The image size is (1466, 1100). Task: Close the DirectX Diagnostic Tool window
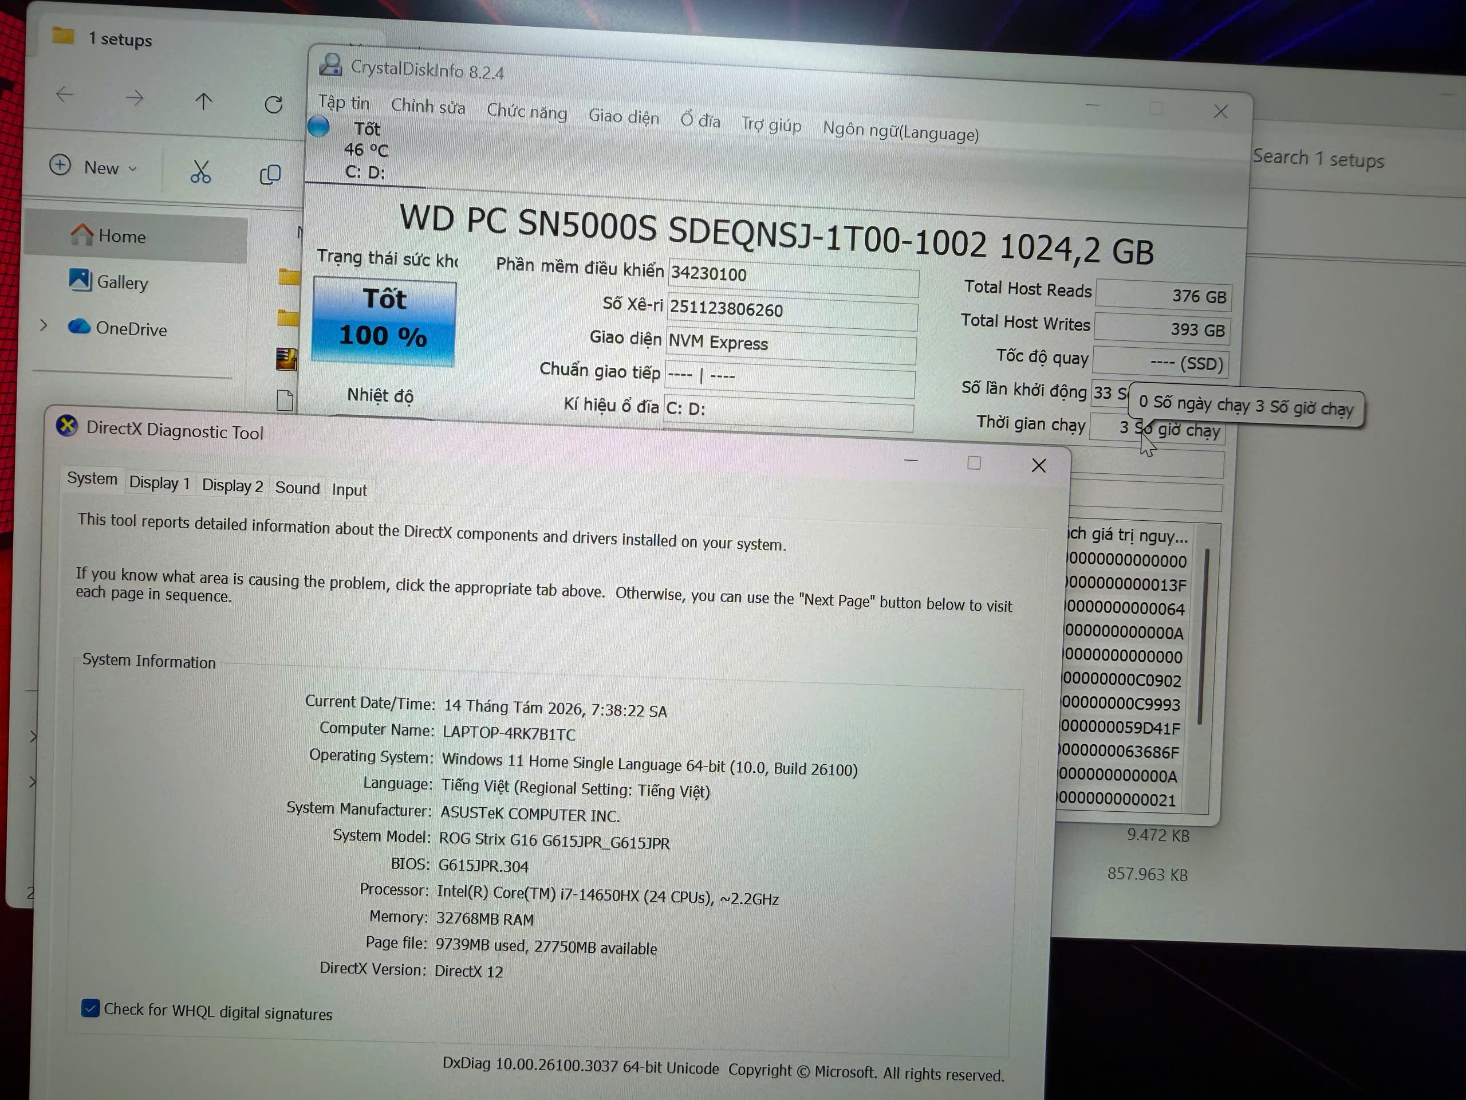click(x=1039, y=465)
